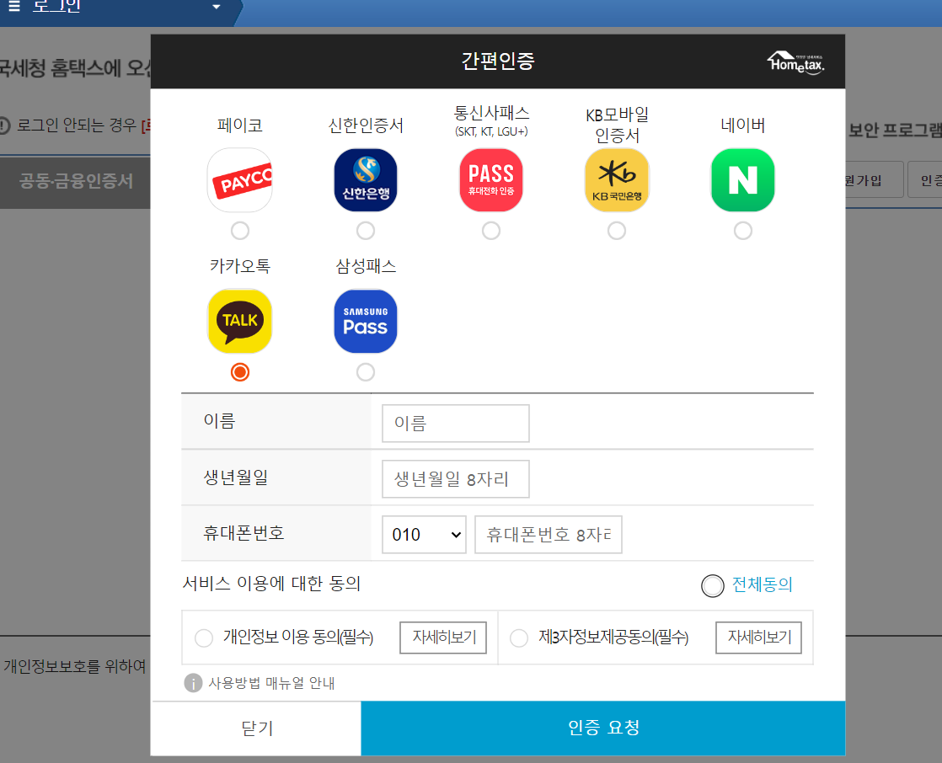Screen dimensions: 942x763
Task: Select the 통신사패스 radio button
Action: pyautogui.click(x=491, y=231)
